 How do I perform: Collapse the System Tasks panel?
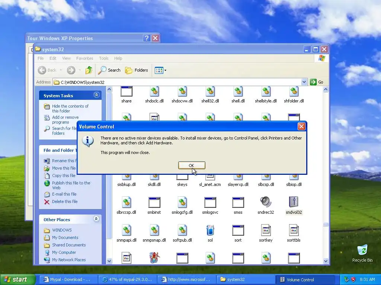tap(96, 95)
